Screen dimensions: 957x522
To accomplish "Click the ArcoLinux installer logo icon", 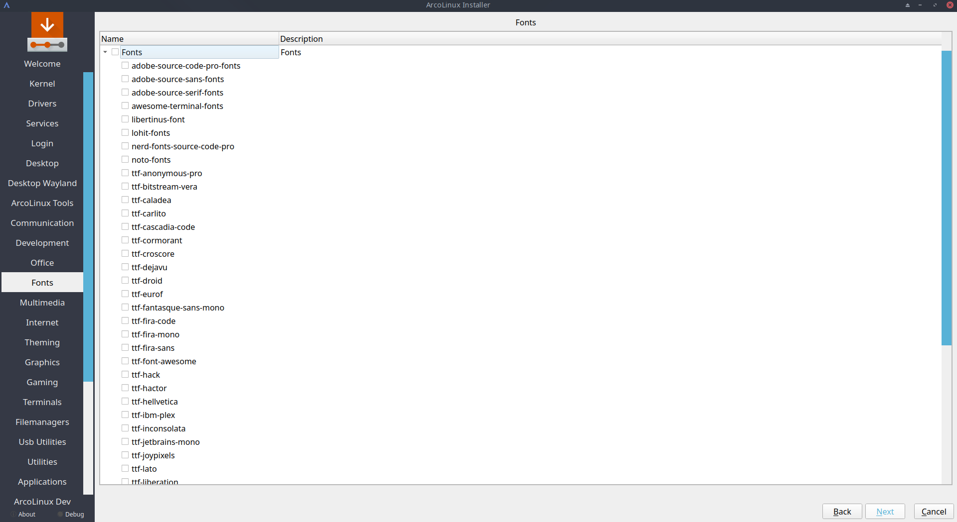I will pyautogui.click(x=47, y=32).
